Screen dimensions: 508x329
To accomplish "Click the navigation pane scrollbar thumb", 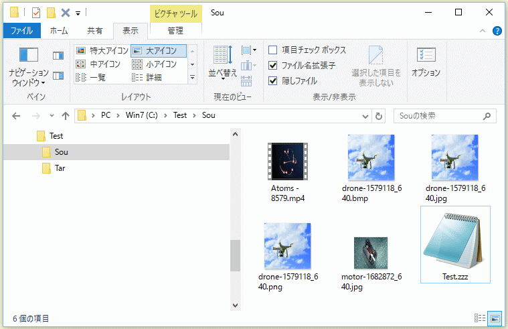I will click(235, 255).
